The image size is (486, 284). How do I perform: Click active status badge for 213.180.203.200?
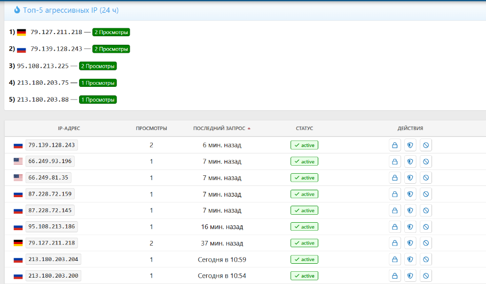point(304,276)
